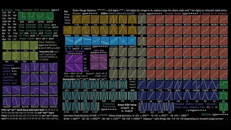The image size is (231, 130).
Task: Choose the t-07 teal polynomial tile
Action: (95, 107)
